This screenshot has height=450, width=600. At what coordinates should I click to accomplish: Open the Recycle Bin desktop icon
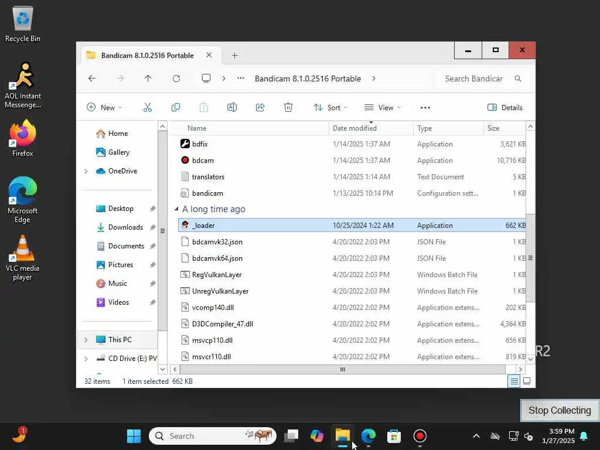tap(23, 24)
